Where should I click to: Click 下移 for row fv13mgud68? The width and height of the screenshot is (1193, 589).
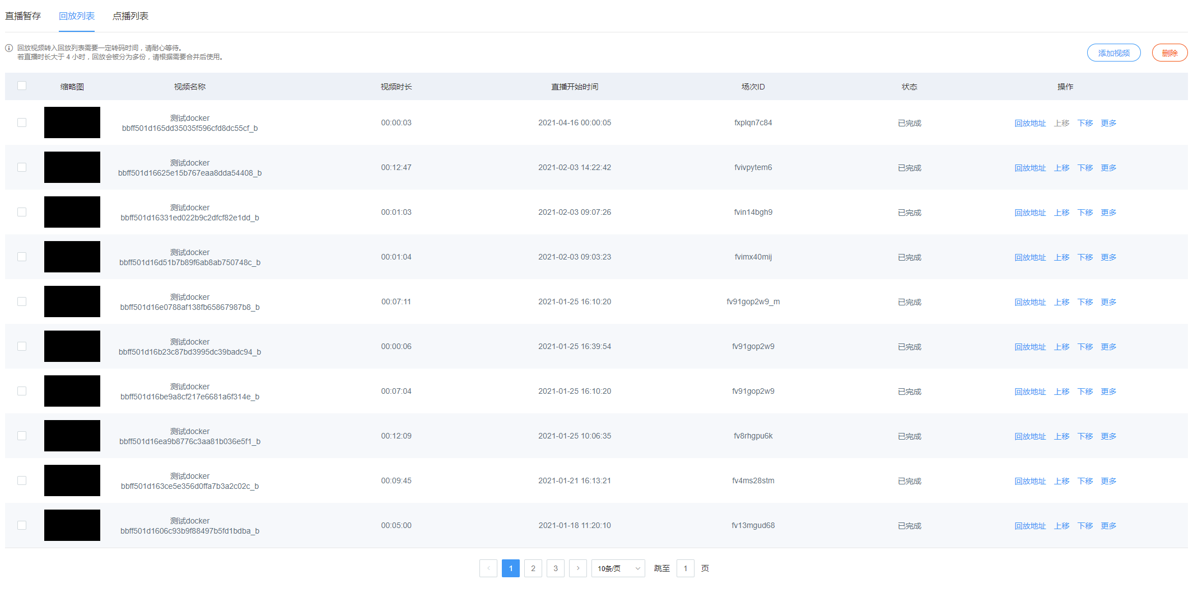click(1085, 526)
